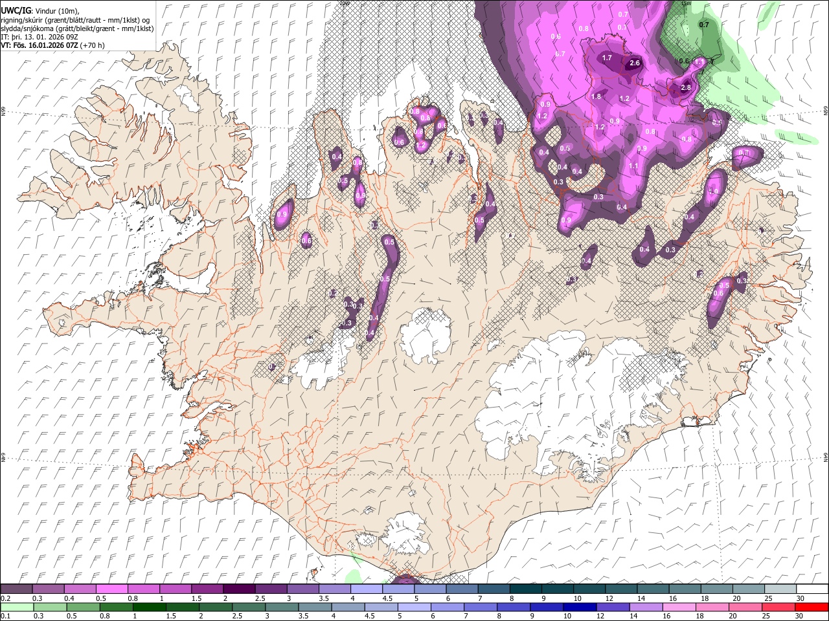The height and width of the screenshot is (621, 829).
Task: Select the deep blue 10–12 swatch, lower legend
Action: 580,607
